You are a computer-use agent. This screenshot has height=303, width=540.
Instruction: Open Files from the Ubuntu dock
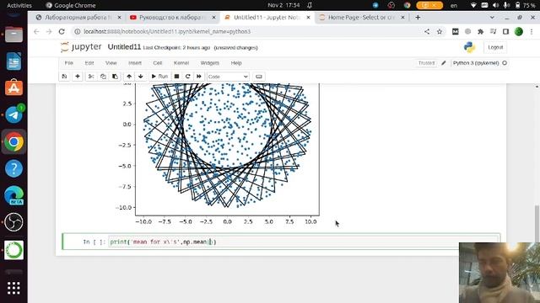point(13,35)
